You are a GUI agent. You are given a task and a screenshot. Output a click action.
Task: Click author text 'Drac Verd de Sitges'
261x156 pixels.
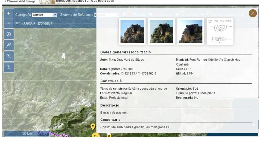[x=130, y=60]
